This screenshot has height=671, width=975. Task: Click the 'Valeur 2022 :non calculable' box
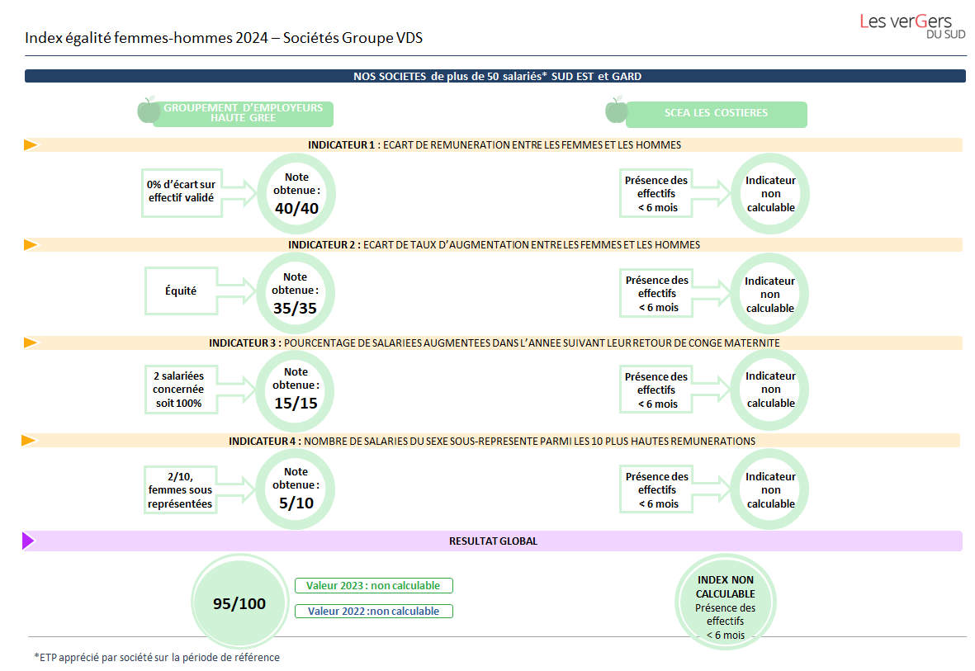coord(374,612)
